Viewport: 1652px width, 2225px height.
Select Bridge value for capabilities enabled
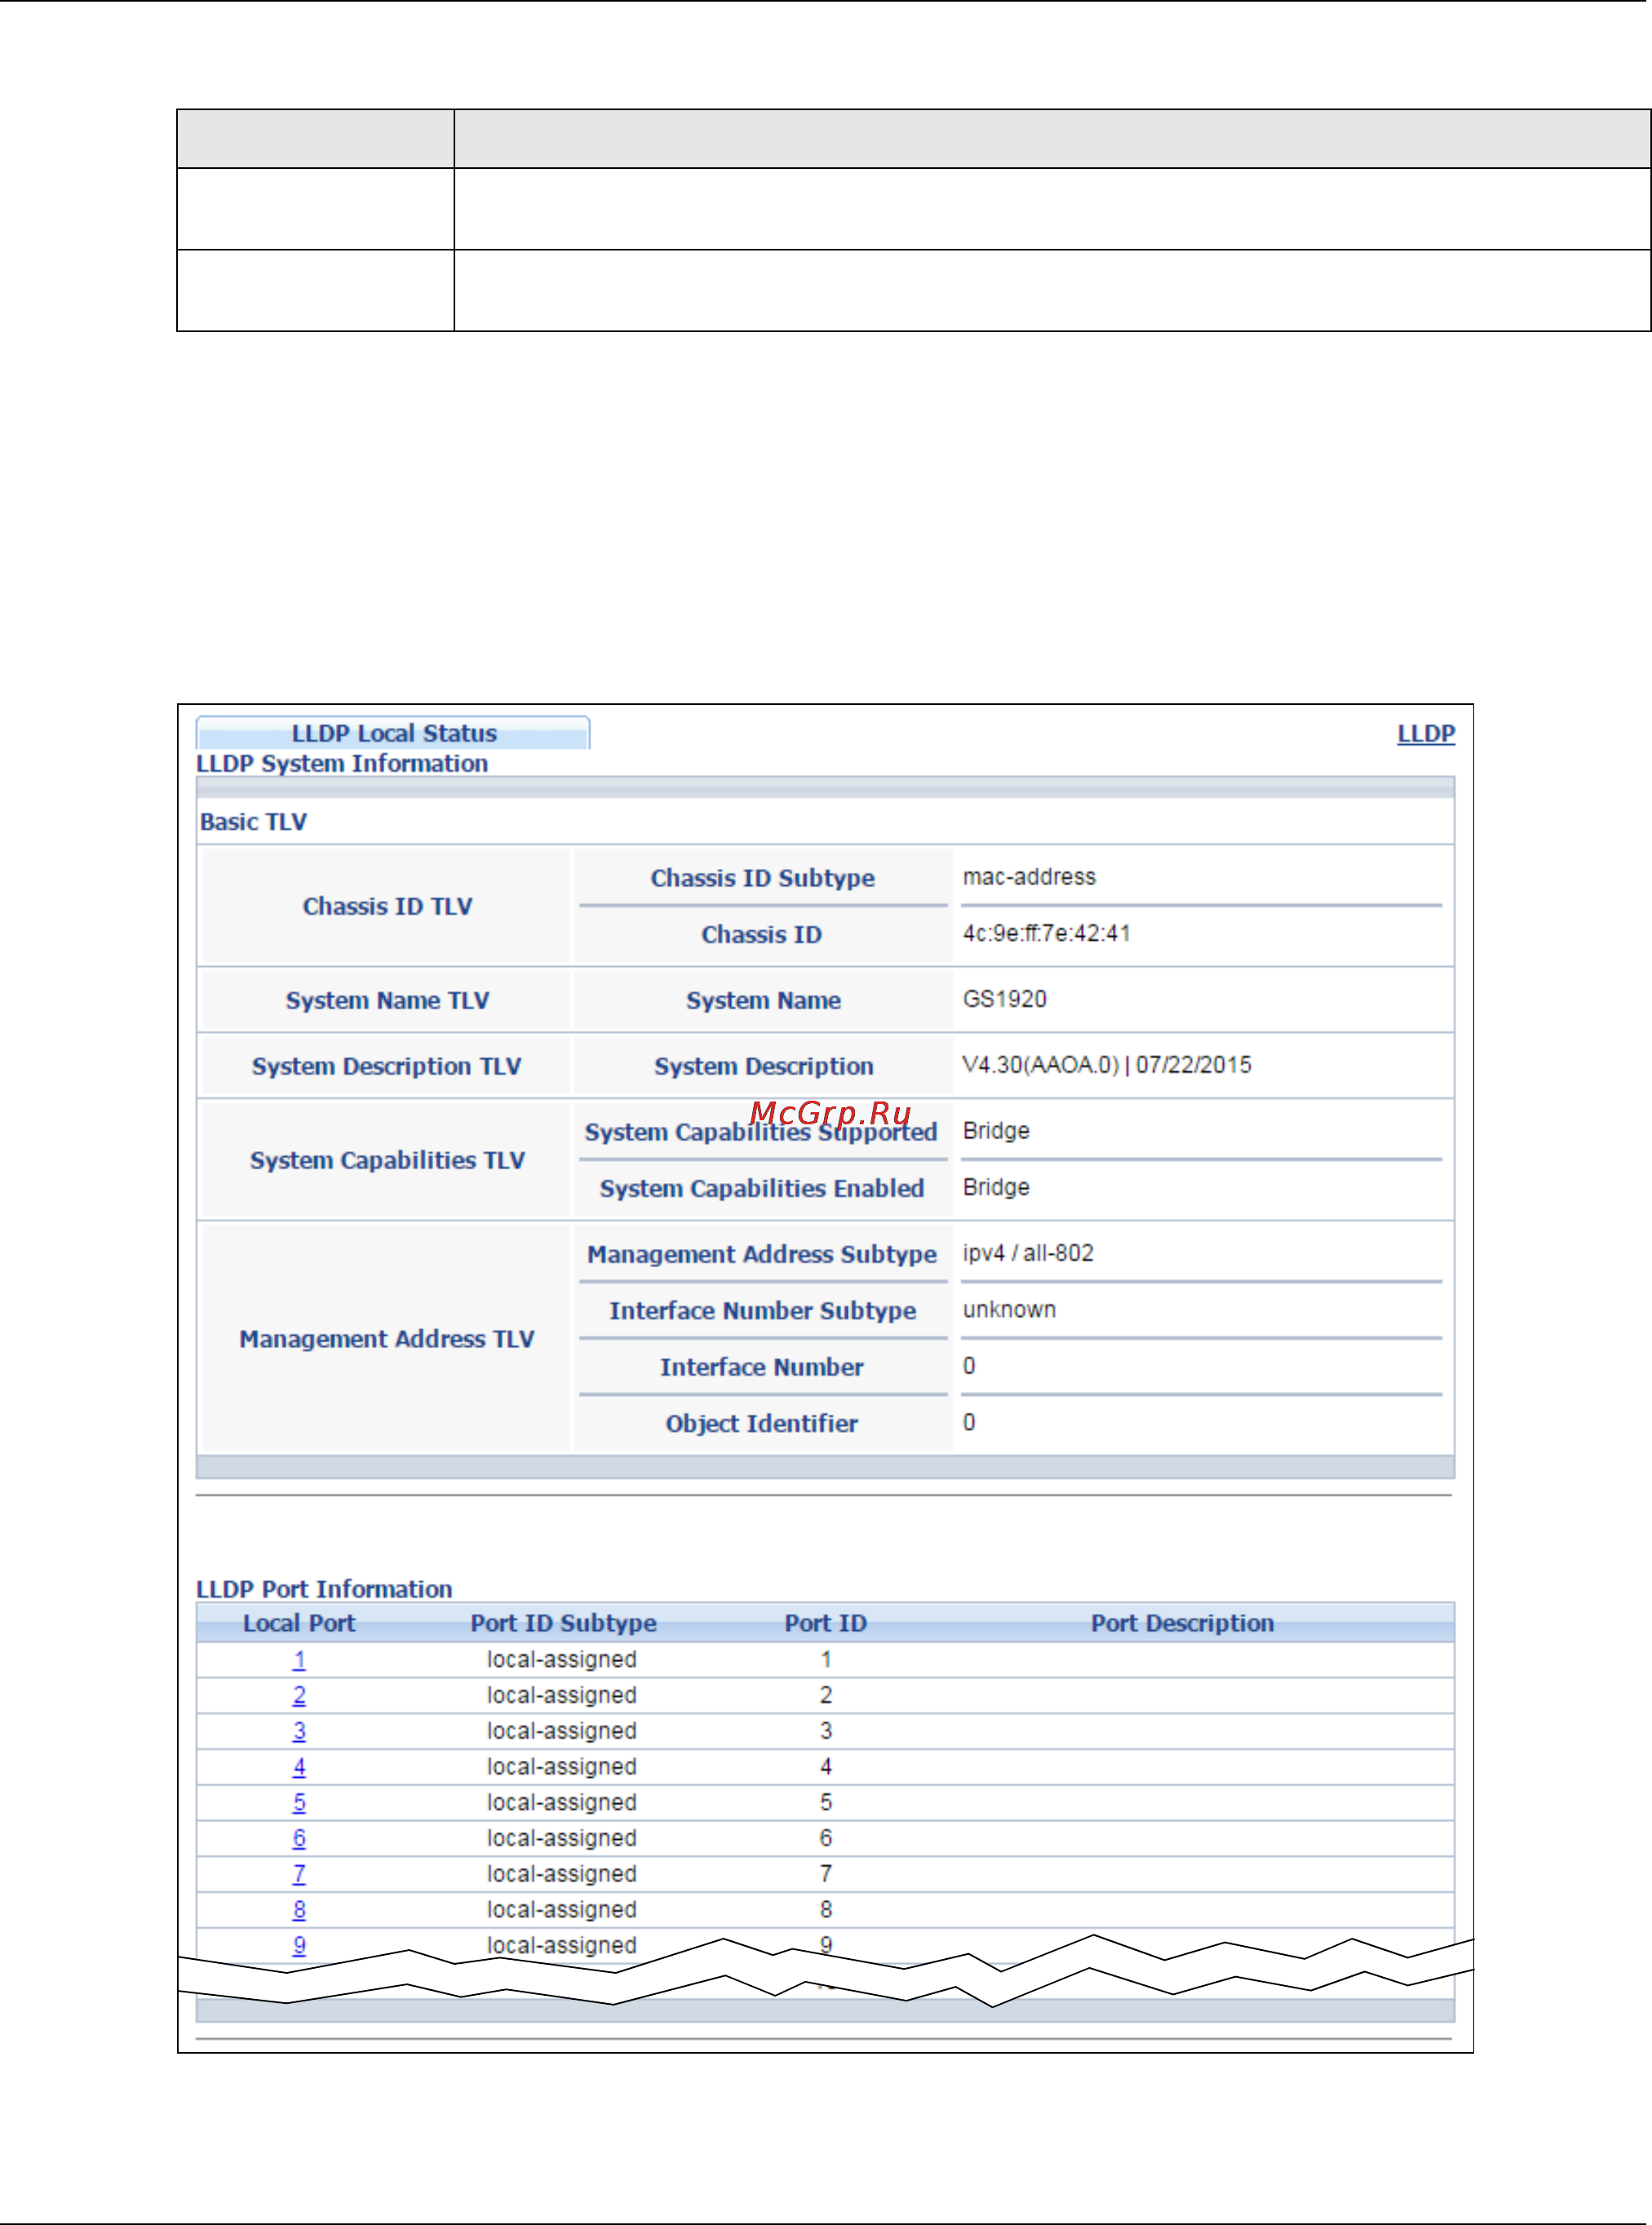[996, 1187]
